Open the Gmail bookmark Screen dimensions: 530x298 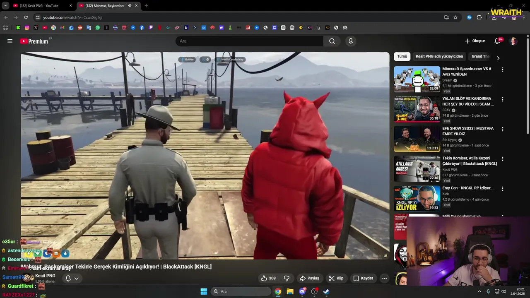click(63, 28)
